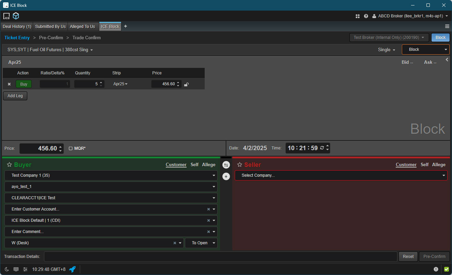Image resolution: width=452 pixels, height=275 pixels.
Task: Adjust the main Price 456.60 stepper
Action: coord(60,148)
